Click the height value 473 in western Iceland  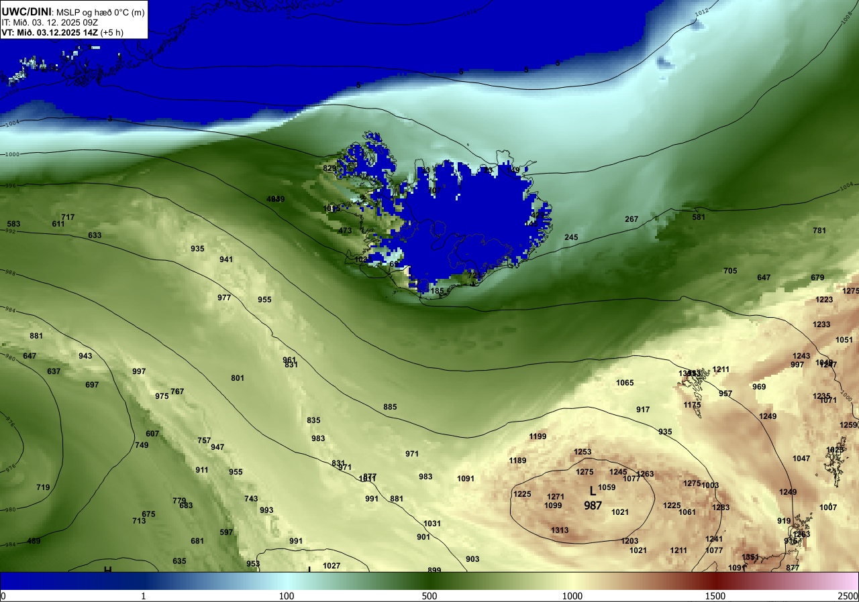pos(345,231)
